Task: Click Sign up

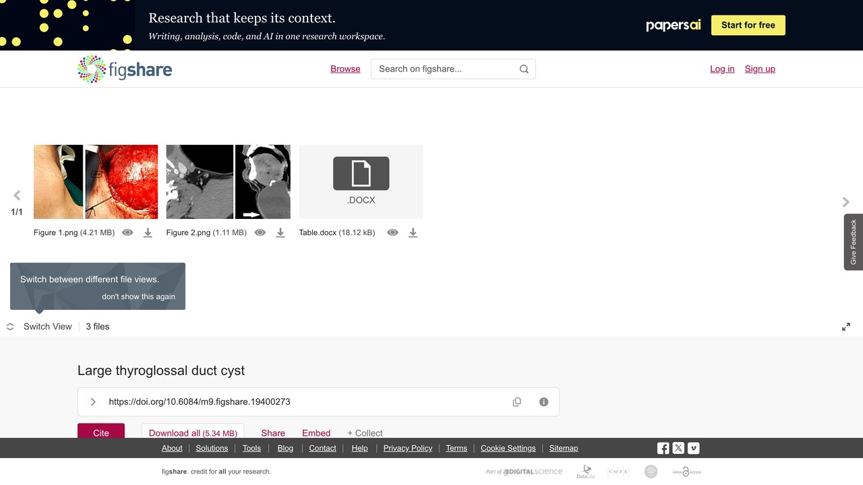Action: click(760, 69)
